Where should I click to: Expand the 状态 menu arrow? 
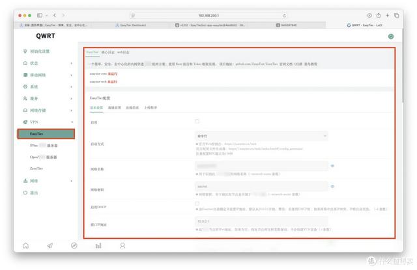pyautogui.click(x=71, y=63)
